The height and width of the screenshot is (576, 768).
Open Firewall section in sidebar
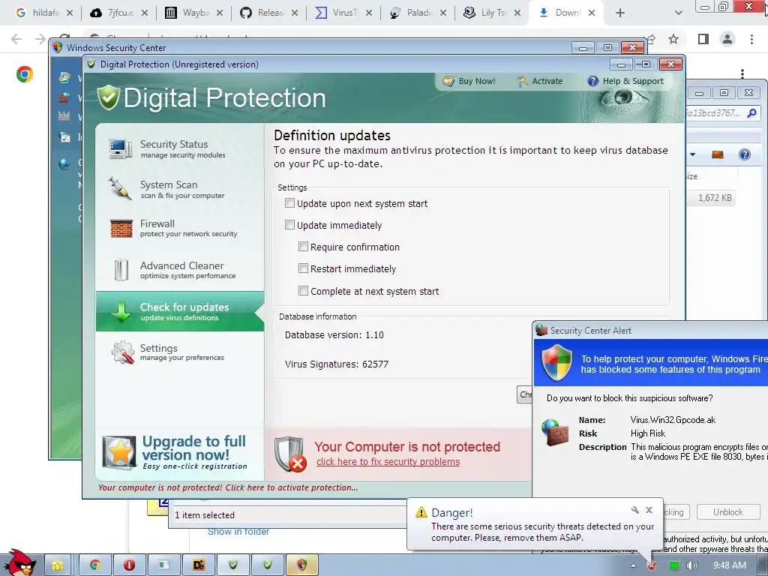(x=179, y=228)
